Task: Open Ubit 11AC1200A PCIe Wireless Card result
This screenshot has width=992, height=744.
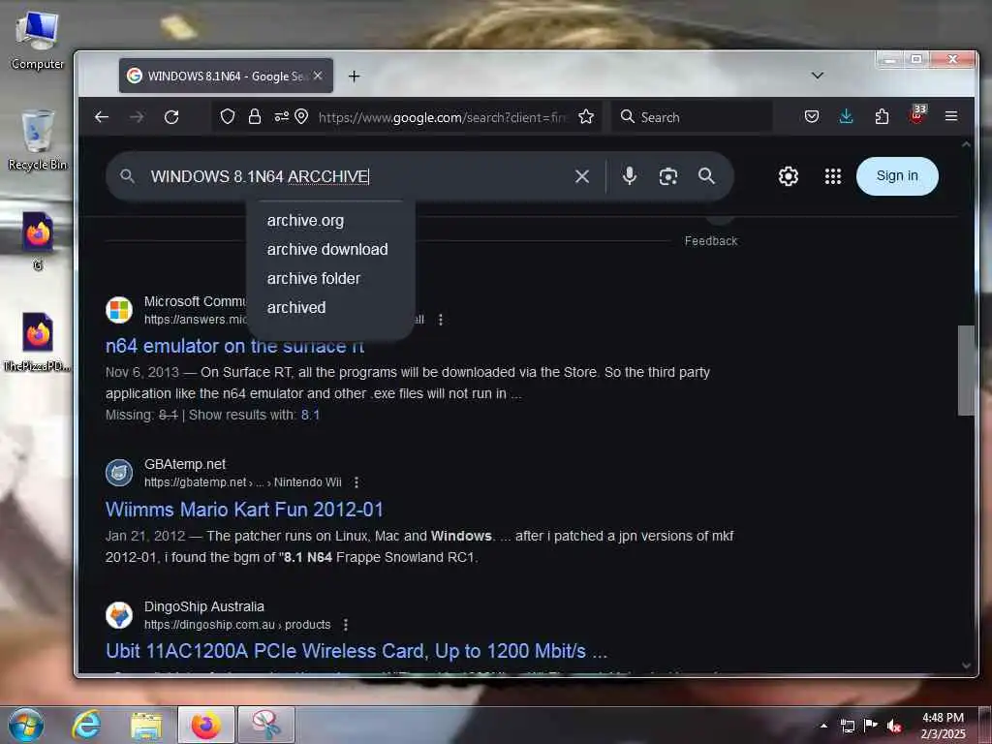Action: 356,651
